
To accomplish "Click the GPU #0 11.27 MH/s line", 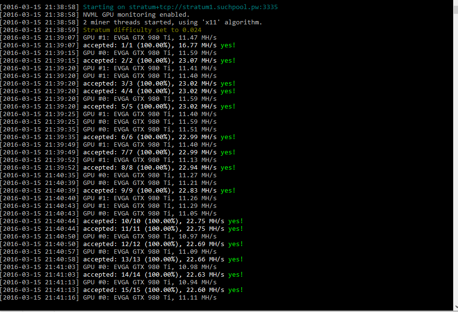I will pyautogui.click(x=108, y=175).
